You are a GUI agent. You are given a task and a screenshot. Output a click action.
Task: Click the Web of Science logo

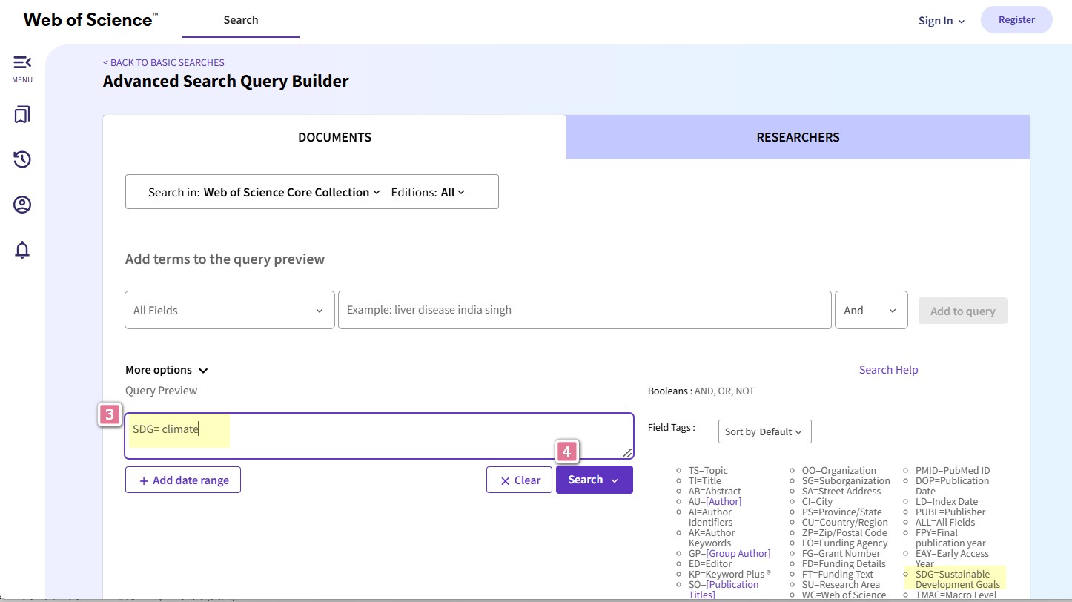[90, 20]
